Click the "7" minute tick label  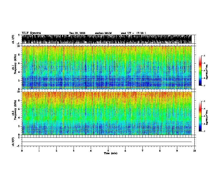click(x=143, y=151)
